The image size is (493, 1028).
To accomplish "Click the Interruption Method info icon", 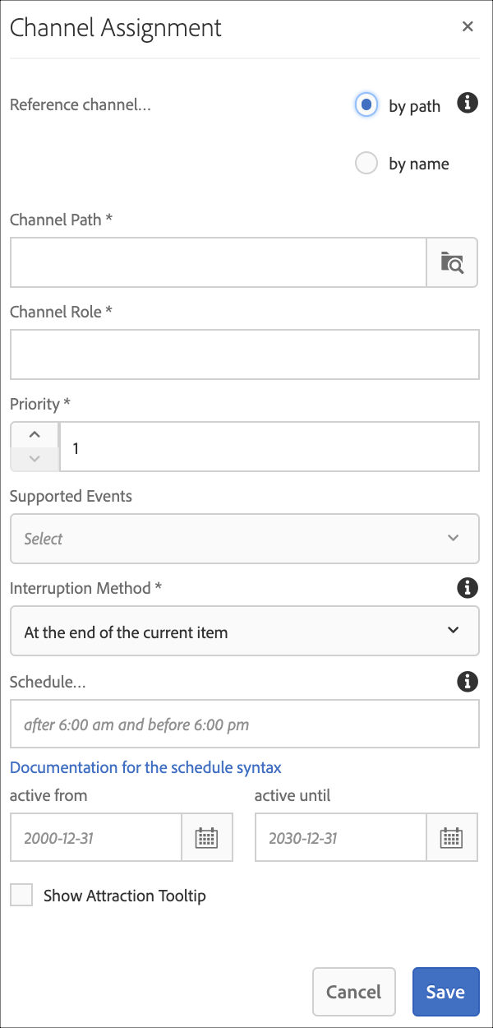I will [468, 588].
